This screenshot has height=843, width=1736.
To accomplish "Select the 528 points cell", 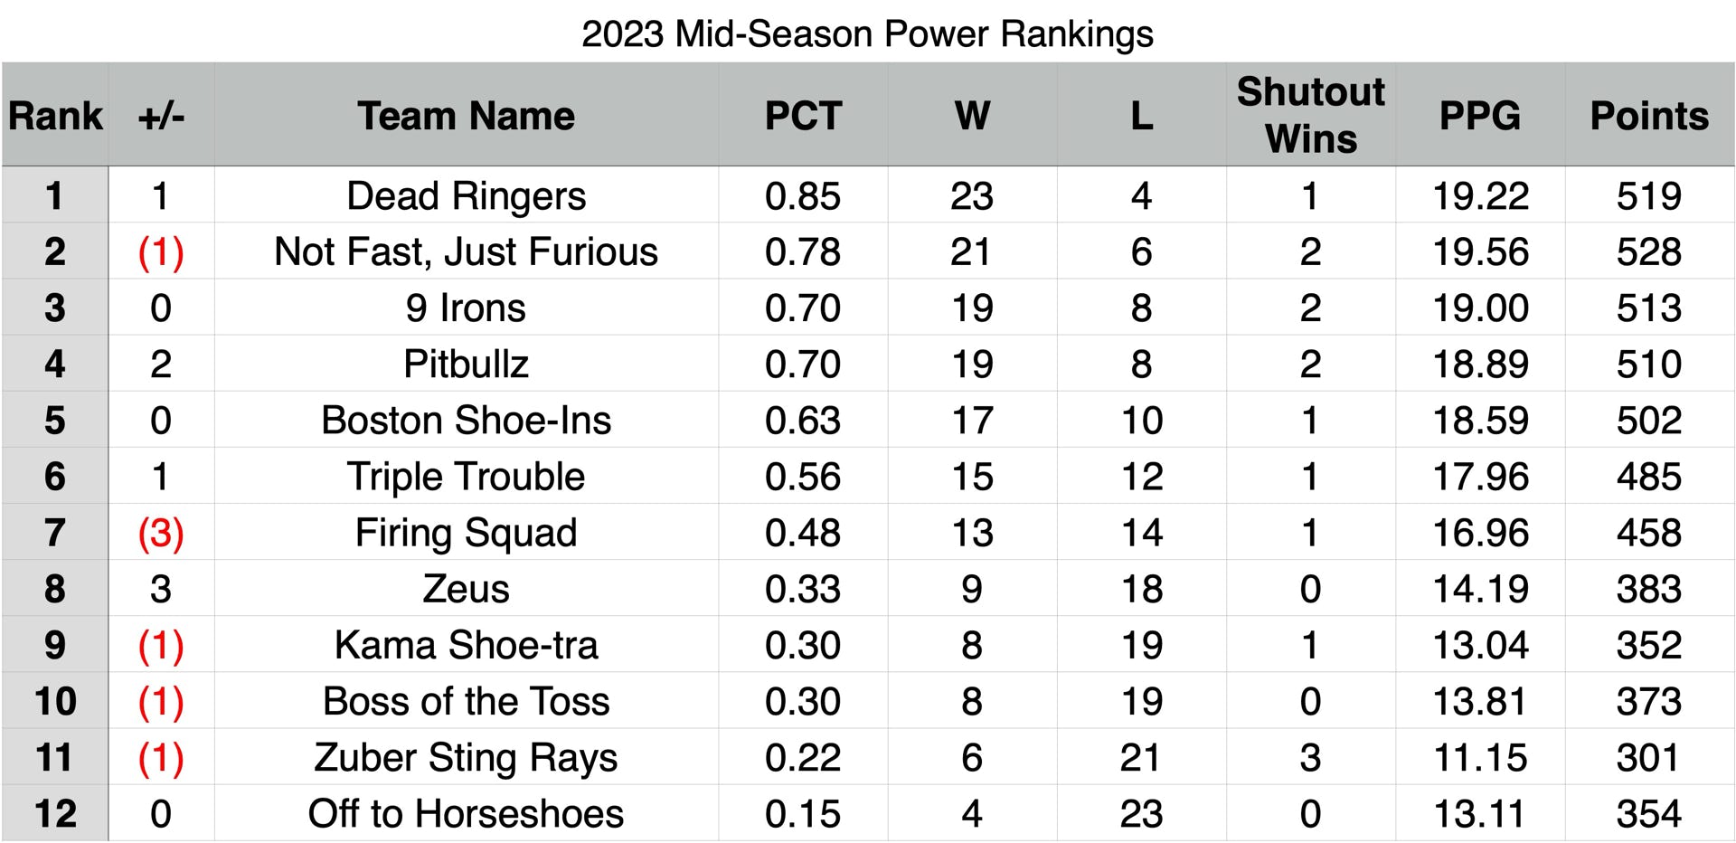I will point(1649,251).
